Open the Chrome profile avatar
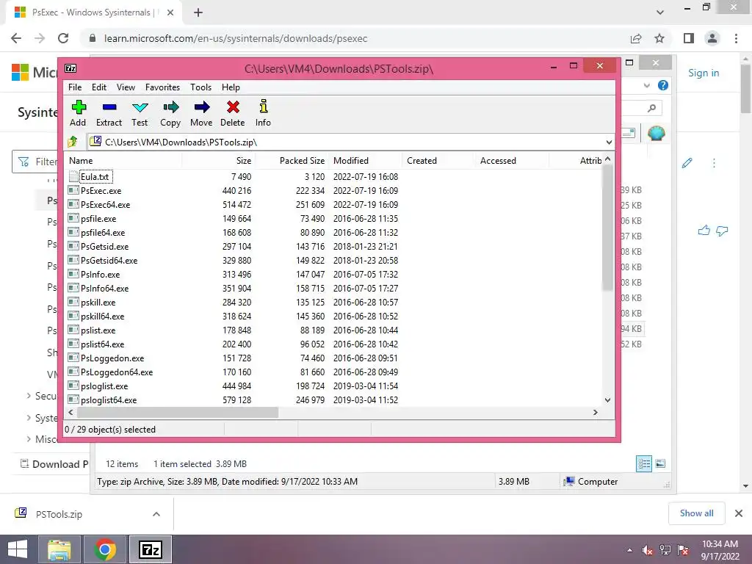The width and height of the screenshot is (752, 564). tap(712, 38)
